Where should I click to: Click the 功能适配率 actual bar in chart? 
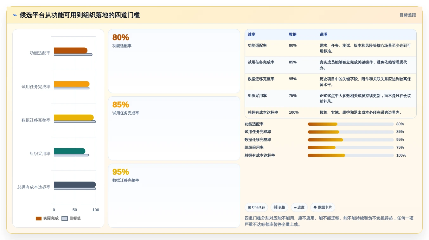71,51
